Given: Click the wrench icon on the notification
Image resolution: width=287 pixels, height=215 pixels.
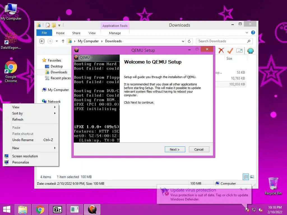Looking at the screenshot, I should pyautogui.click(x=241, y=189).
